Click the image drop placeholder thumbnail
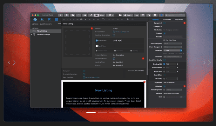This screenshot has height=126, width=216. pos(78,43)
